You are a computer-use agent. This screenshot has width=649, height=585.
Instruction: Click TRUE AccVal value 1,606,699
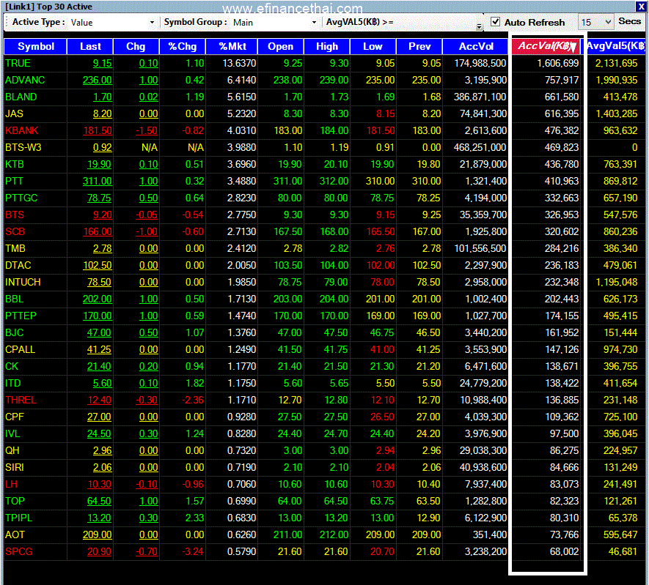[x=558, y=63]
